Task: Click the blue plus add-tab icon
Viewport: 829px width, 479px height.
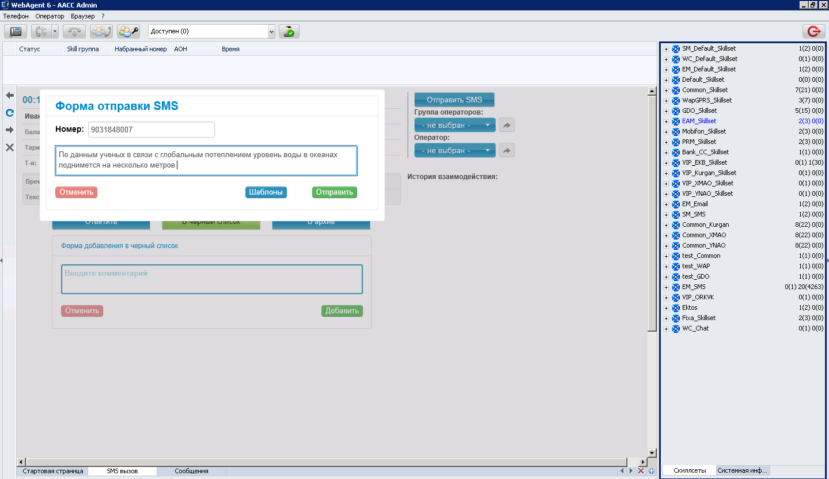Action: [x=651, y=471]
